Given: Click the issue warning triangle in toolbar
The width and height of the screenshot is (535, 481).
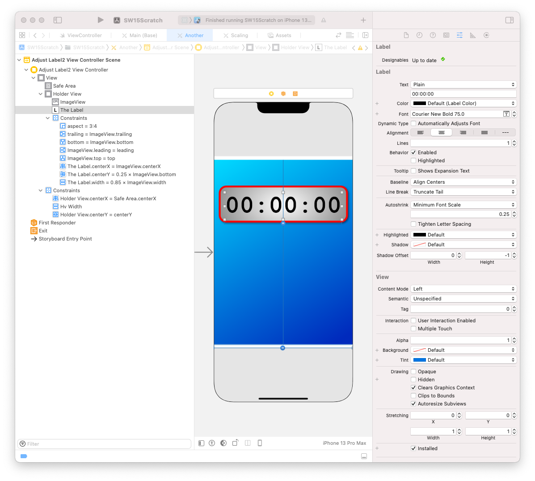Looking at the screenshot, I should click(x=324, y=20).
